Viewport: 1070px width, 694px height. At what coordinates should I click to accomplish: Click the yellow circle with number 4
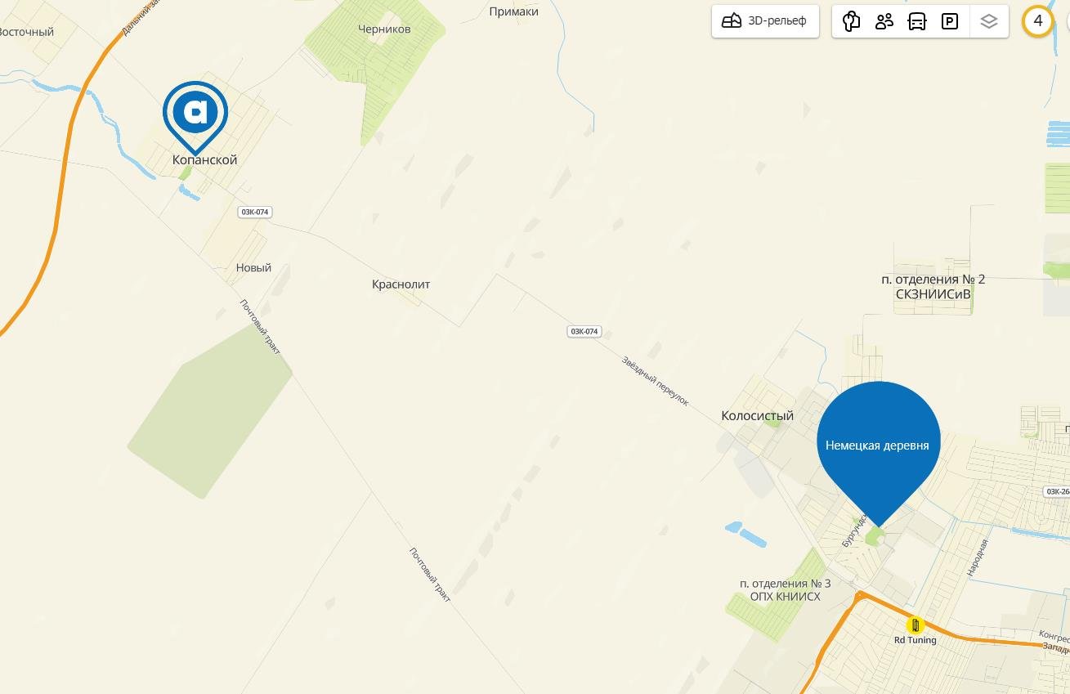(1038, 21)
